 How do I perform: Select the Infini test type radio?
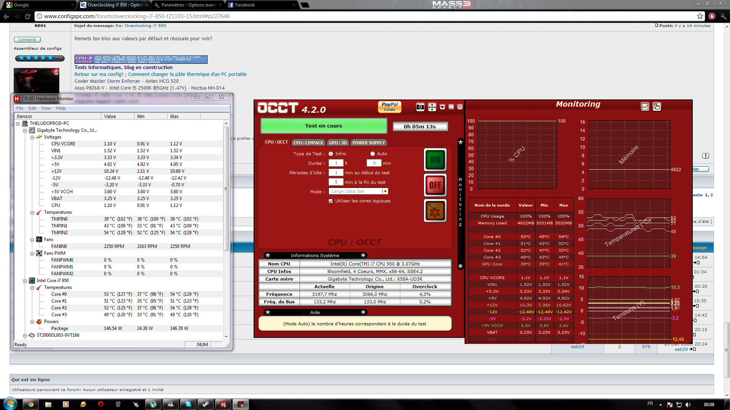[x=331, y=154]
